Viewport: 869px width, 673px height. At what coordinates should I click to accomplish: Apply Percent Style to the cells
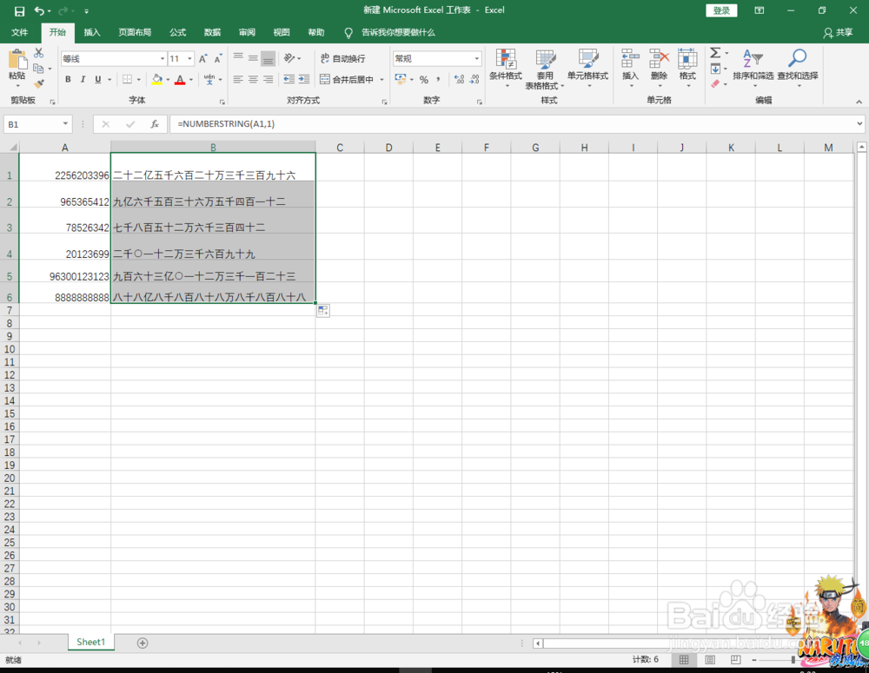tap(424, 79)
